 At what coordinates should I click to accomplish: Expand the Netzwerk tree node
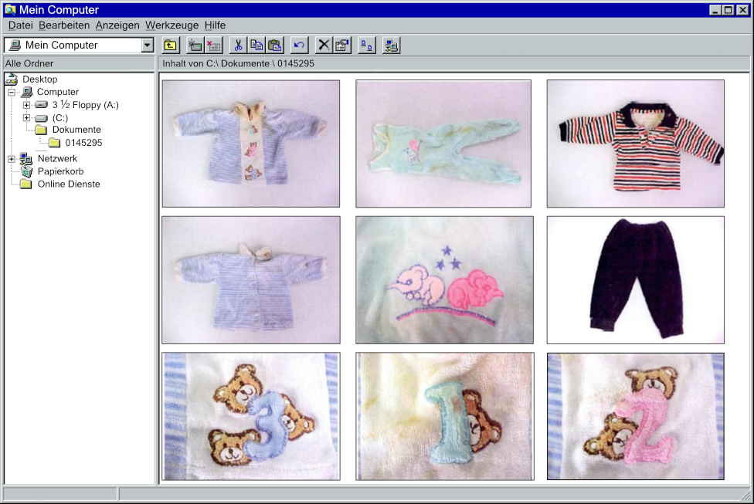[x=10, y=158]
